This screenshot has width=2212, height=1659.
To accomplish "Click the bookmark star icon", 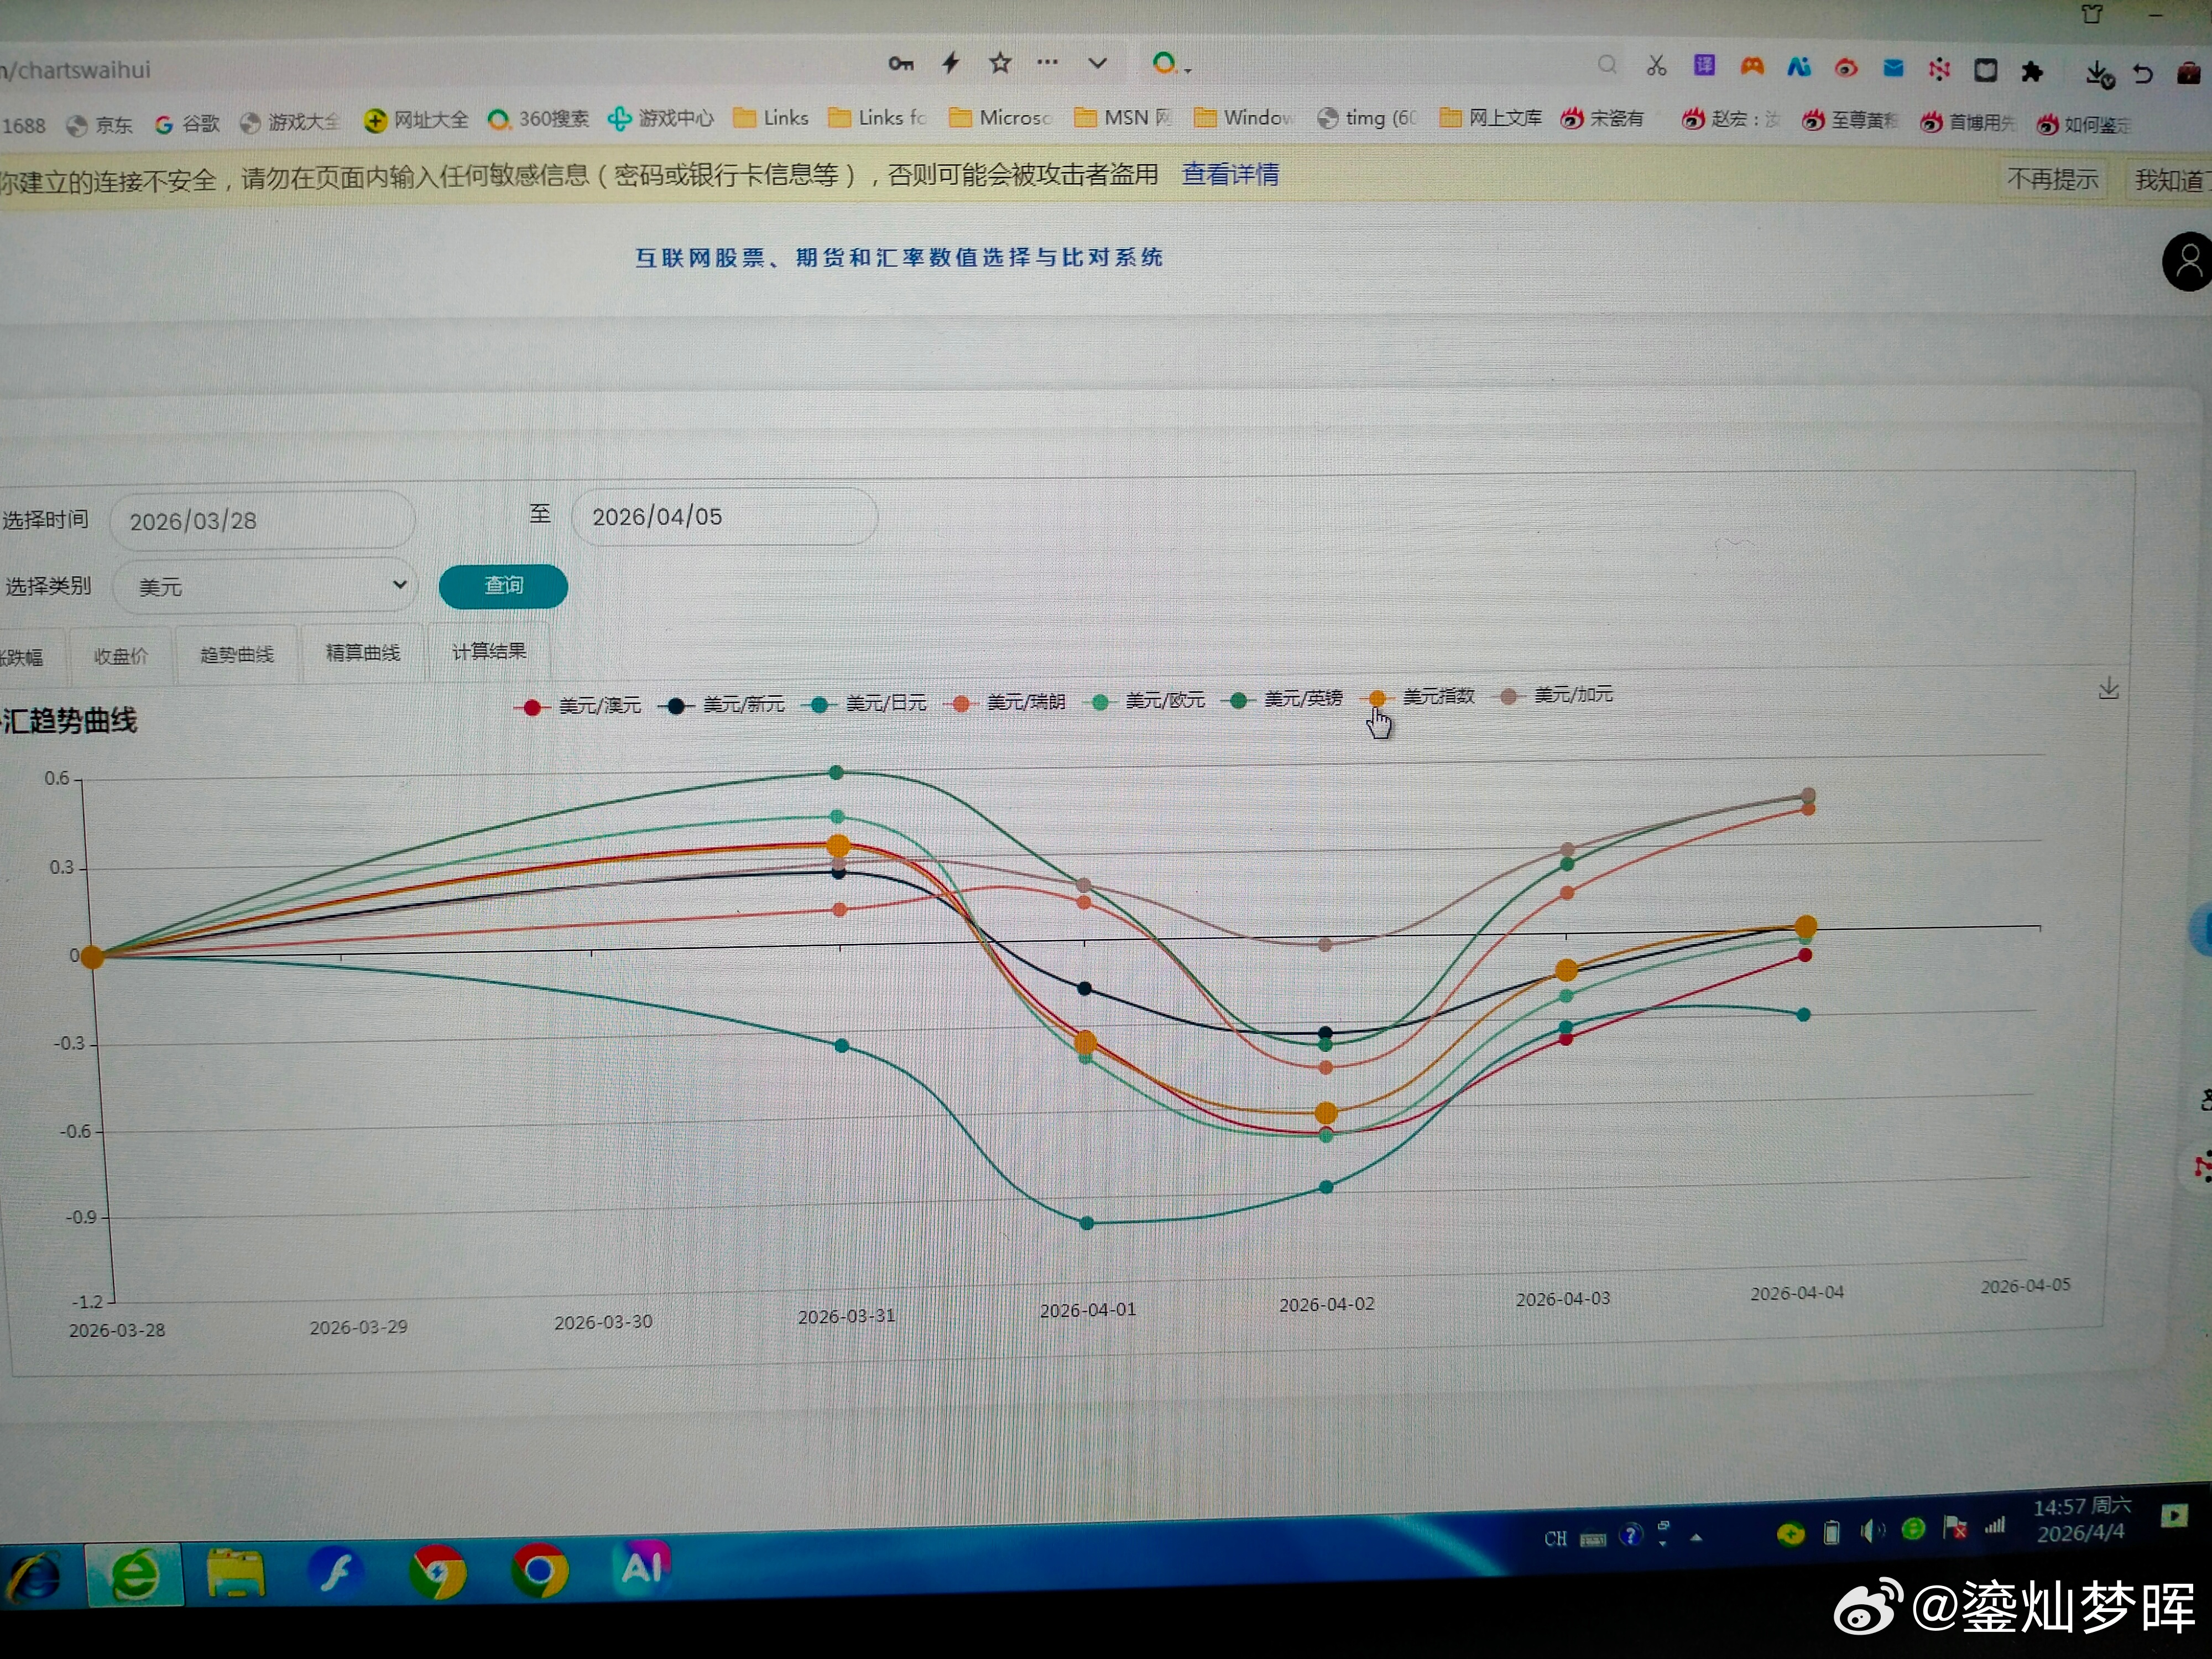I will point(999,64).
